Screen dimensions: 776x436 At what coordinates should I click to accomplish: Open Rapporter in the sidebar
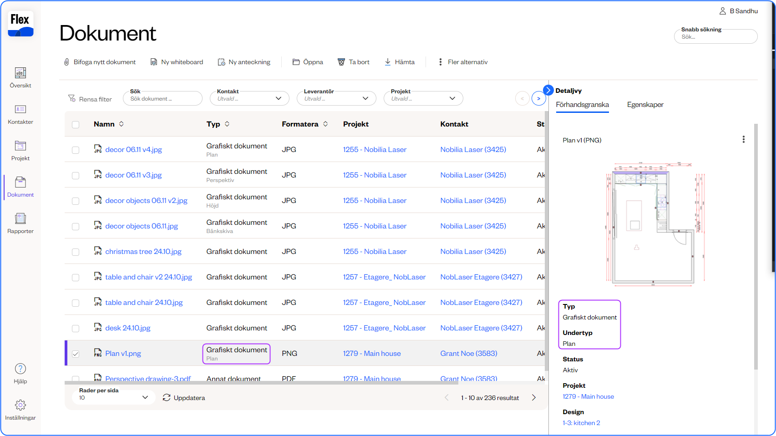pyautogui.click(x=20, y=218)
